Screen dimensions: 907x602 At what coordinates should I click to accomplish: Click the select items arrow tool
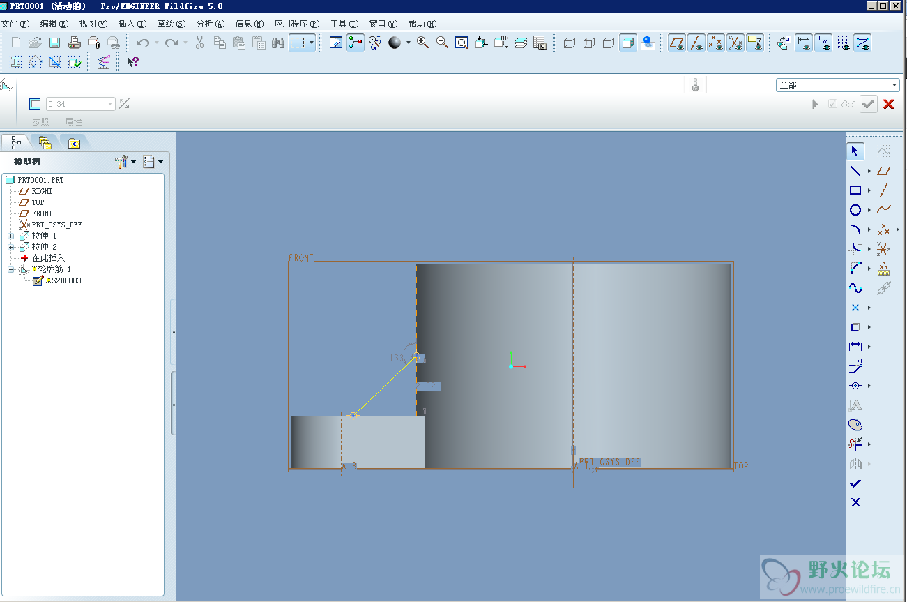coord(855,151)
